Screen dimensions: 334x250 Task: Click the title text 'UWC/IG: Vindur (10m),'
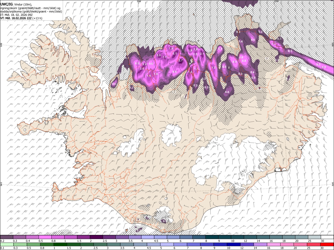[x=16, y=4]
